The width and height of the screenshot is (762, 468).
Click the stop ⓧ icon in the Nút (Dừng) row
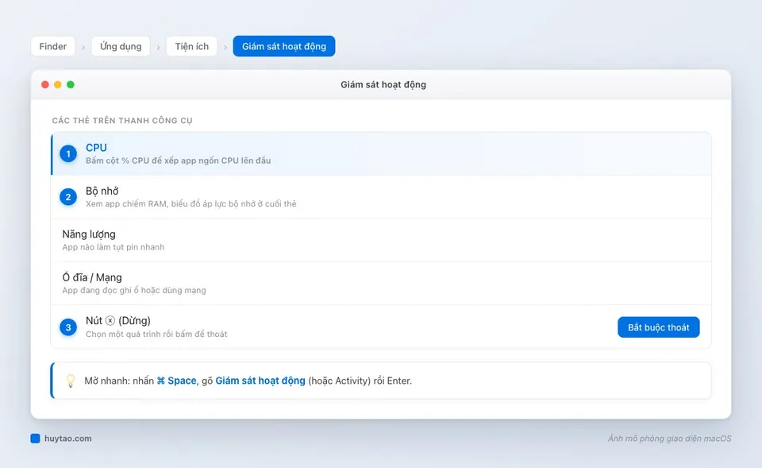110,320
